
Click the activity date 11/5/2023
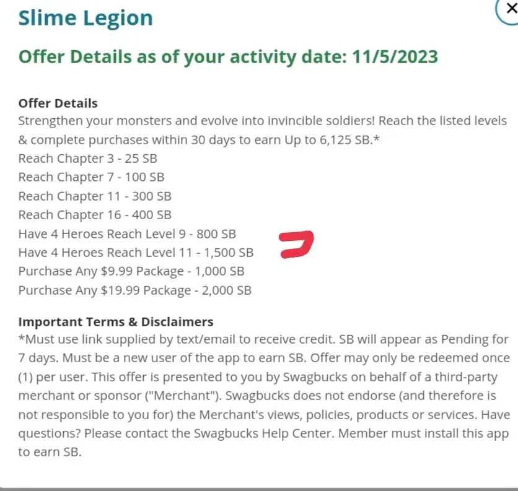[395, 57]
